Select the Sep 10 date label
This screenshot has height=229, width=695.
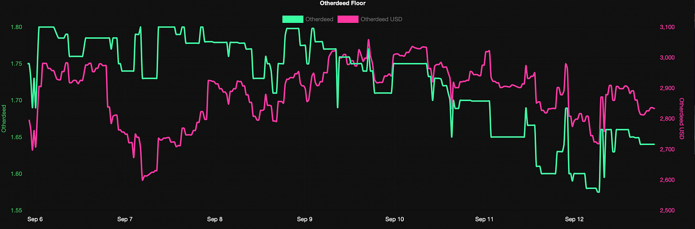tap(394, 219)
